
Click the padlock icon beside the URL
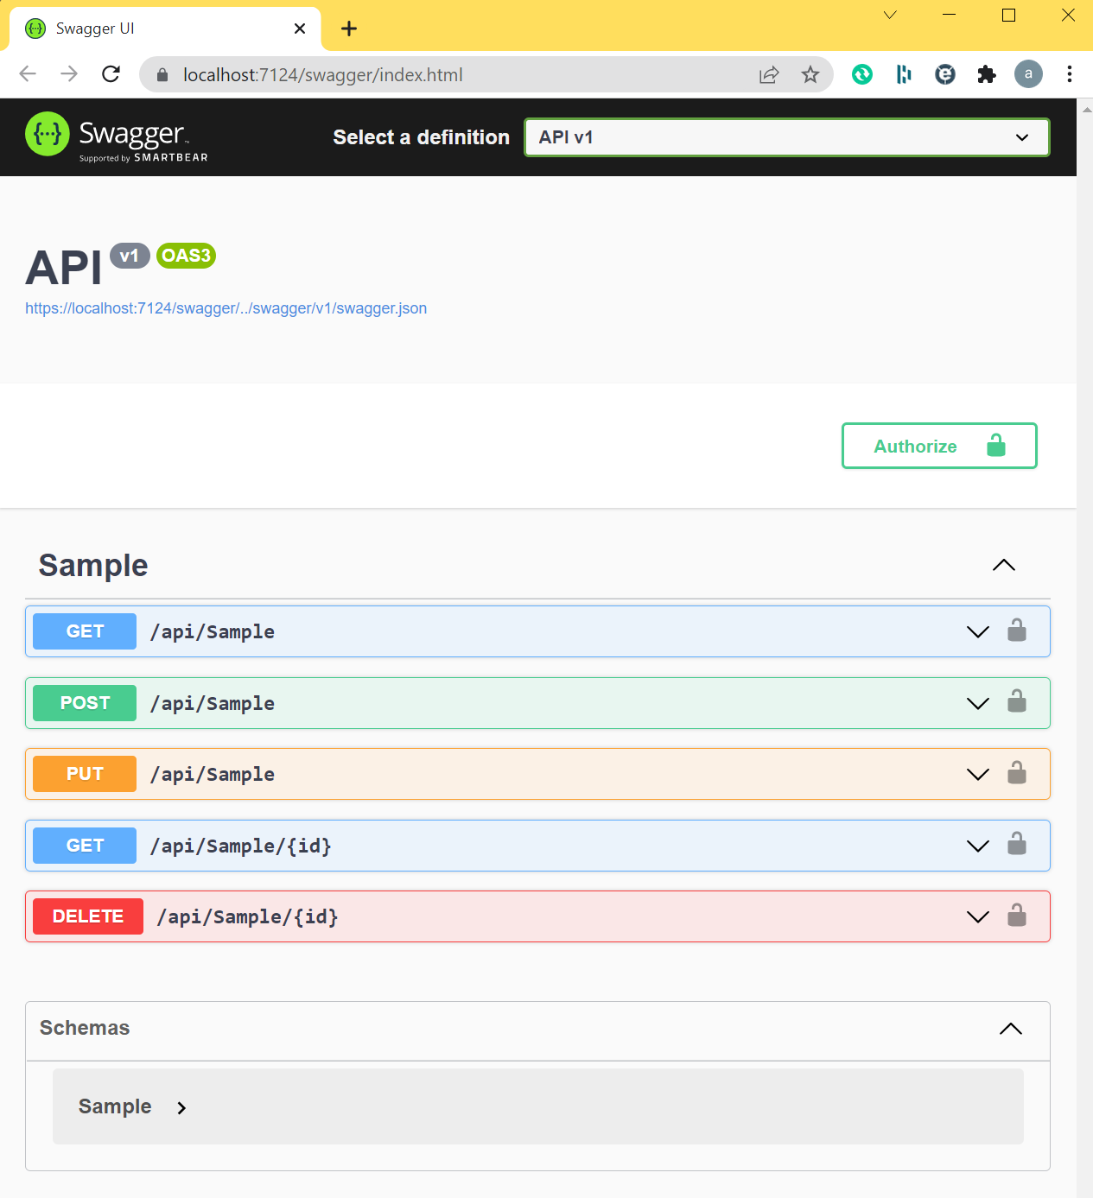161,74
